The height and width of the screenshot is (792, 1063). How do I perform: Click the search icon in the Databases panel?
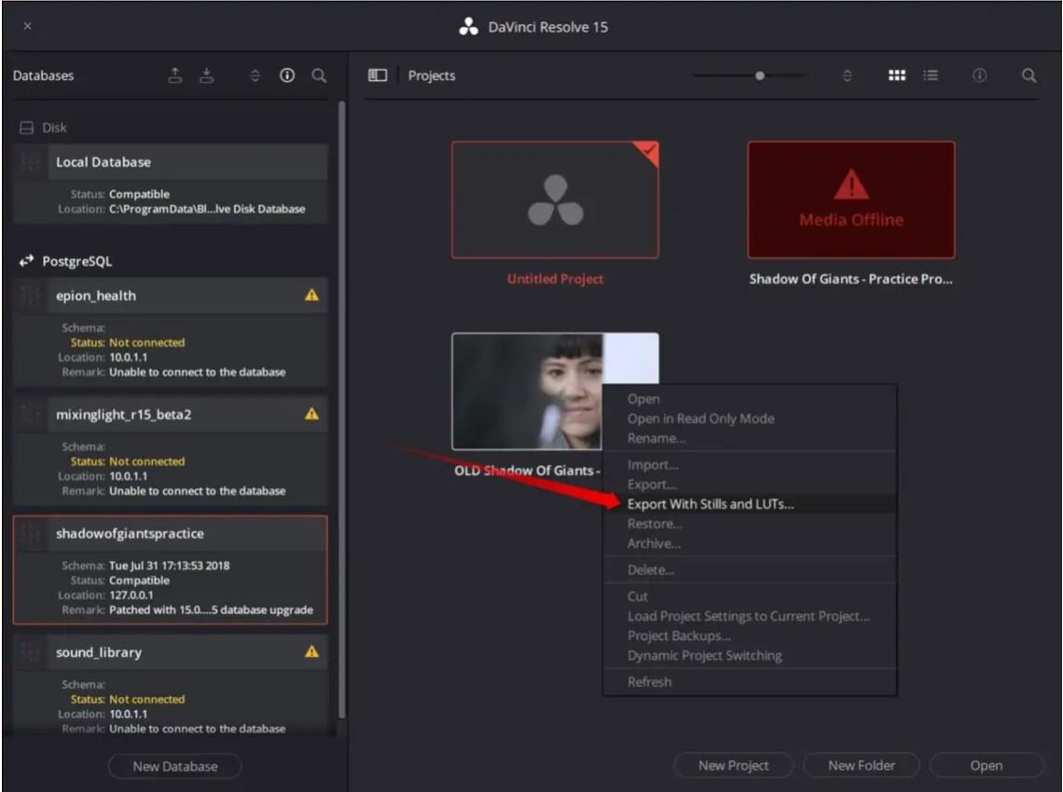[x=319, y=75]
